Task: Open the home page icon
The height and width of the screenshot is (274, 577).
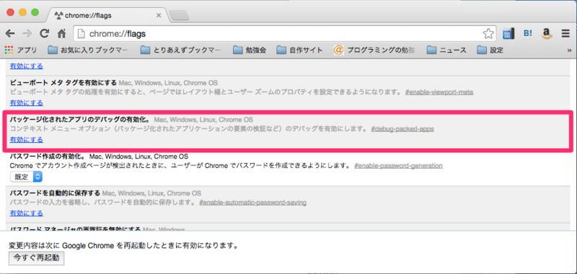Action: [x=61, y=34]
